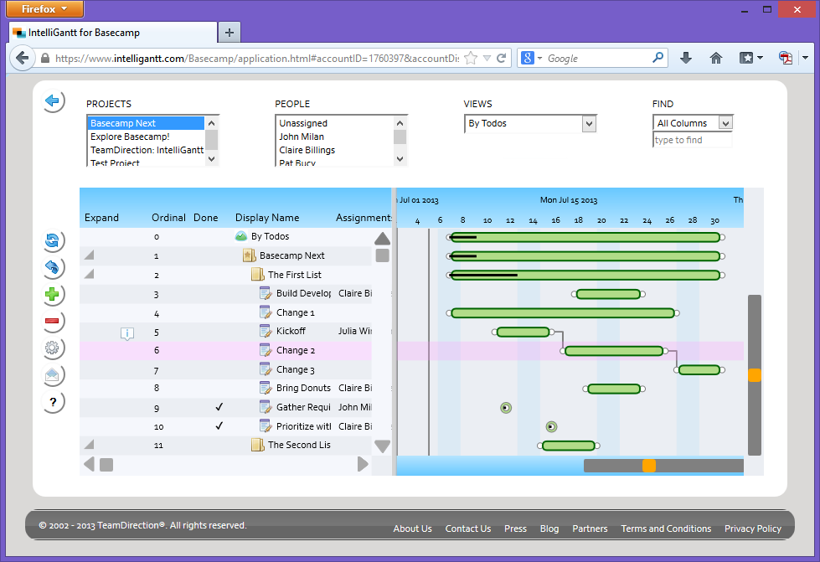The height and width of the screenshot is (562, 820).
Task: Click the folder icon of The Second List
Action: pos(257,445)
